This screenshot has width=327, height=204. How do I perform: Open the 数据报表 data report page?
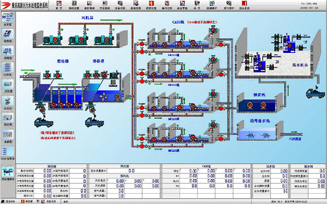(x=136, y=6)
